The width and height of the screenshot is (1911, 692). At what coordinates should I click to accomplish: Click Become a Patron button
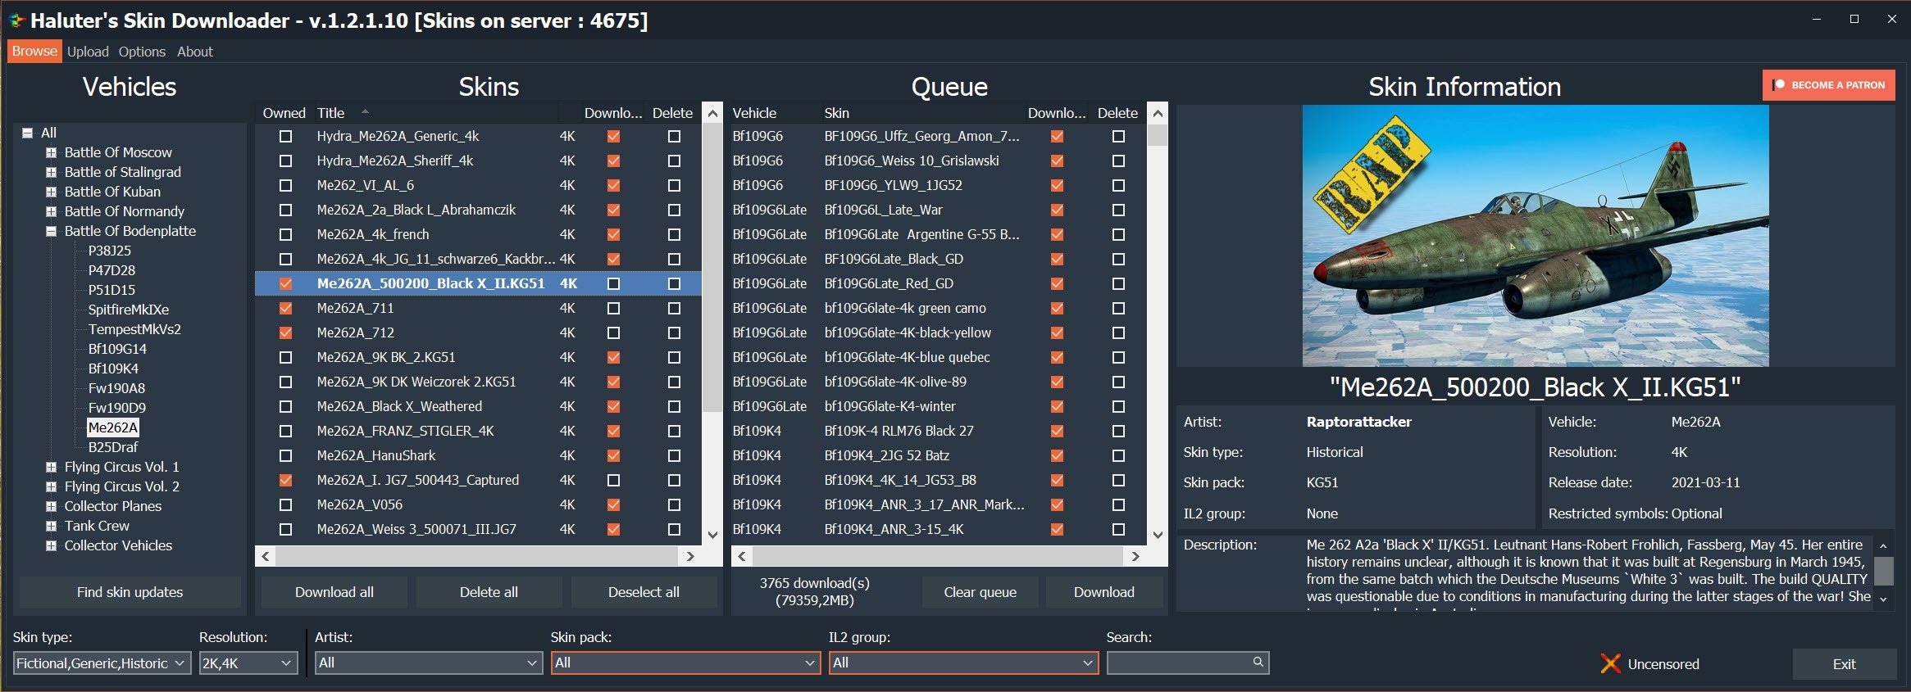[1829, 85]
